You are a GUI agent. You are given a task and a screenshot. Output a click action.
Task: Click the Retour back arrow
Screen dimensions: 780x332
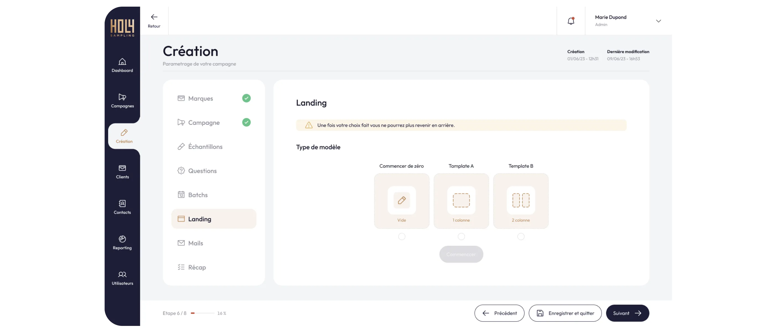pos(154,17)
